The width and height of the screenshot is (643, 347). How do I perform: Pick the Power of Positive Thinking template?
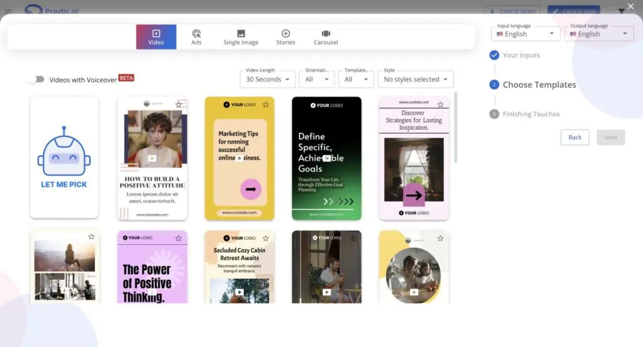pyautogui.click(x=152, y=267)
